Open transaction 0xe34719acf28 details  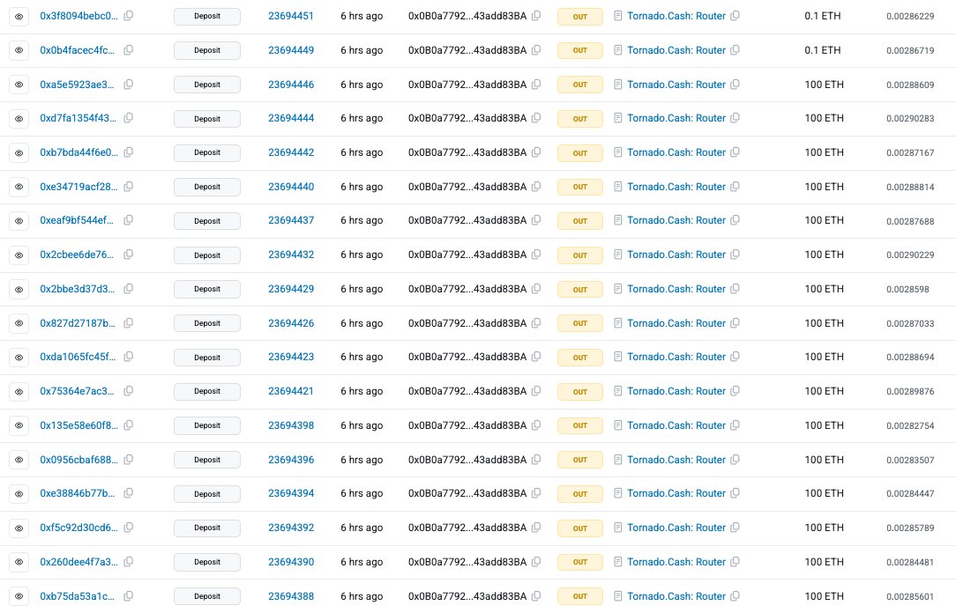[x=78, y=187]
